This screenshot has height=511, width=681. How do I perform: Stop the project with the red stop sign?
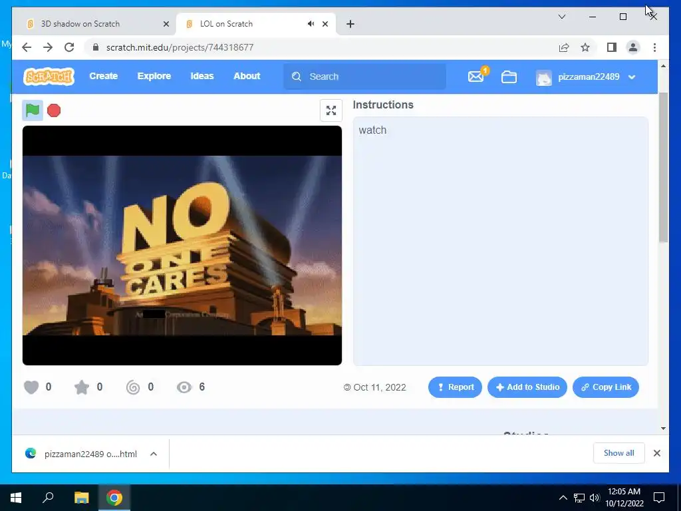(x=54, y=110)
